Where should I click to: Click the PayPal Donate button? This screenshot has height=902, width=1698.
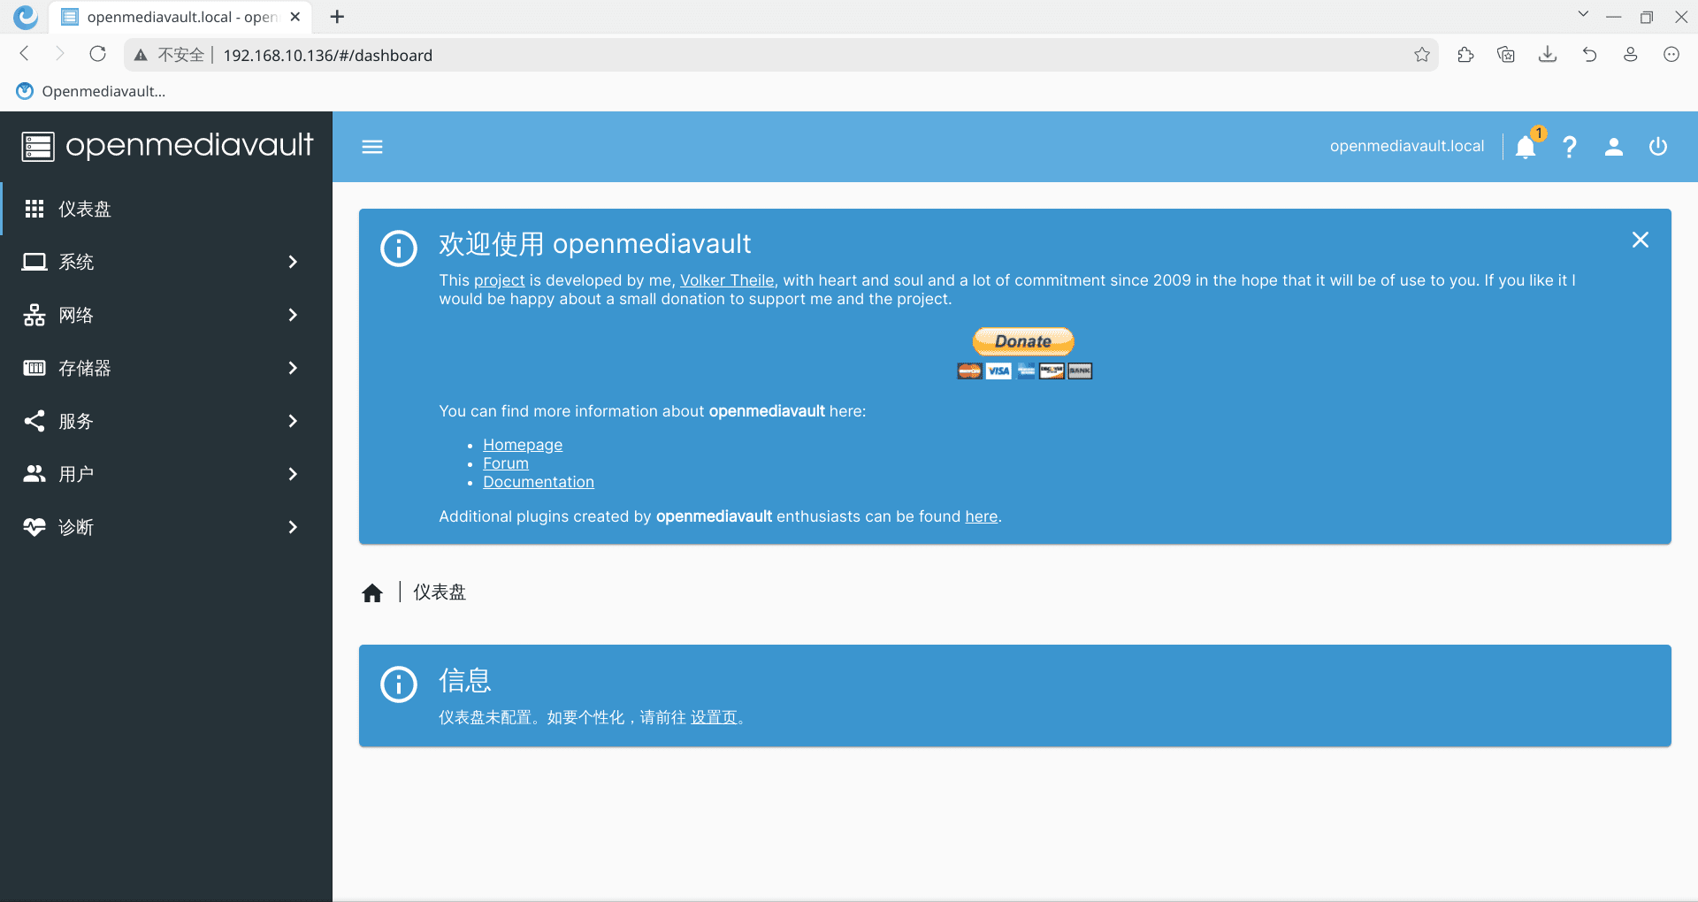(1023, 341)
